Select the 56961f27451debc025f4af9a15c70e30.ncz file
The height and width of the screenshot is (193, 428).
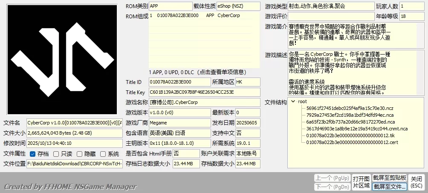350,108
